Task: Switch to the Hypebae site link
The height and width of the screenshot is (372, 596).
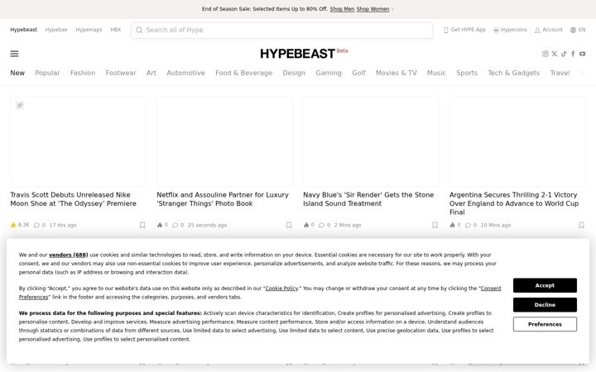Action: [56, 30]
